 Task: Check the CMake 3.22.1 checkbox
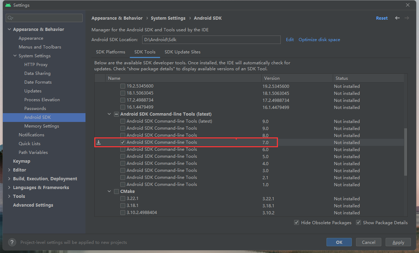(x=123, y=199)
